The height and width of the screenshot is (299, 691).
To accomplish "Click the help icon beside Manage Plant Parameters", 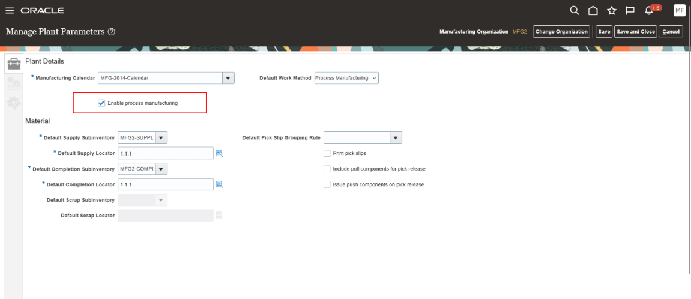I will (112, 32).
